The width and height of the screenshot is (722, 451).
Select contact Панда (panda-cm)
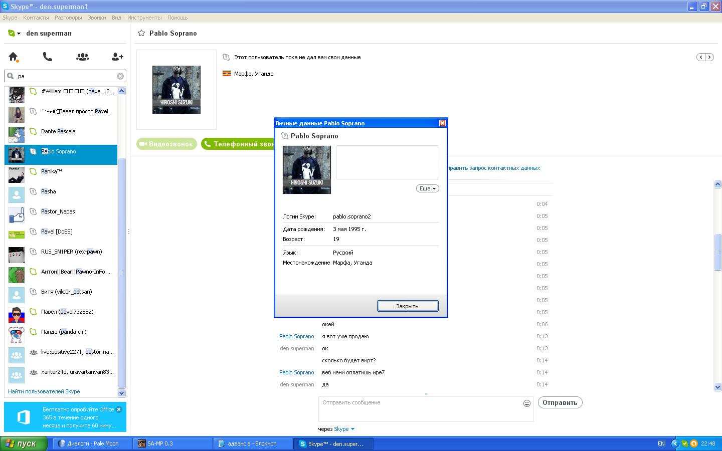pyautogui.click(x=61, y=332)
